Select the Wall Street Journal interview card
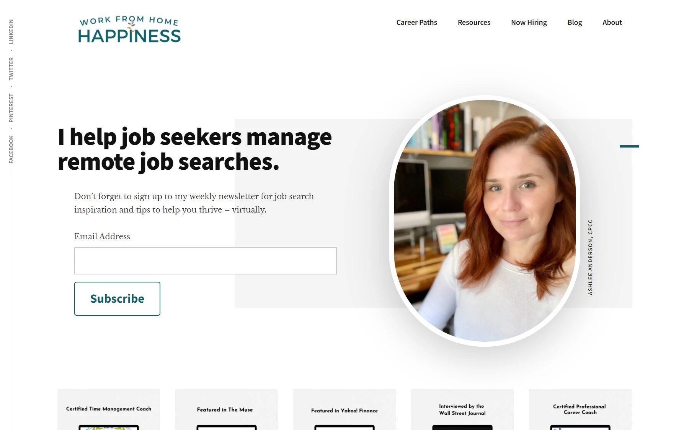The width and height of the screenshot is (689, 430). 462,409
